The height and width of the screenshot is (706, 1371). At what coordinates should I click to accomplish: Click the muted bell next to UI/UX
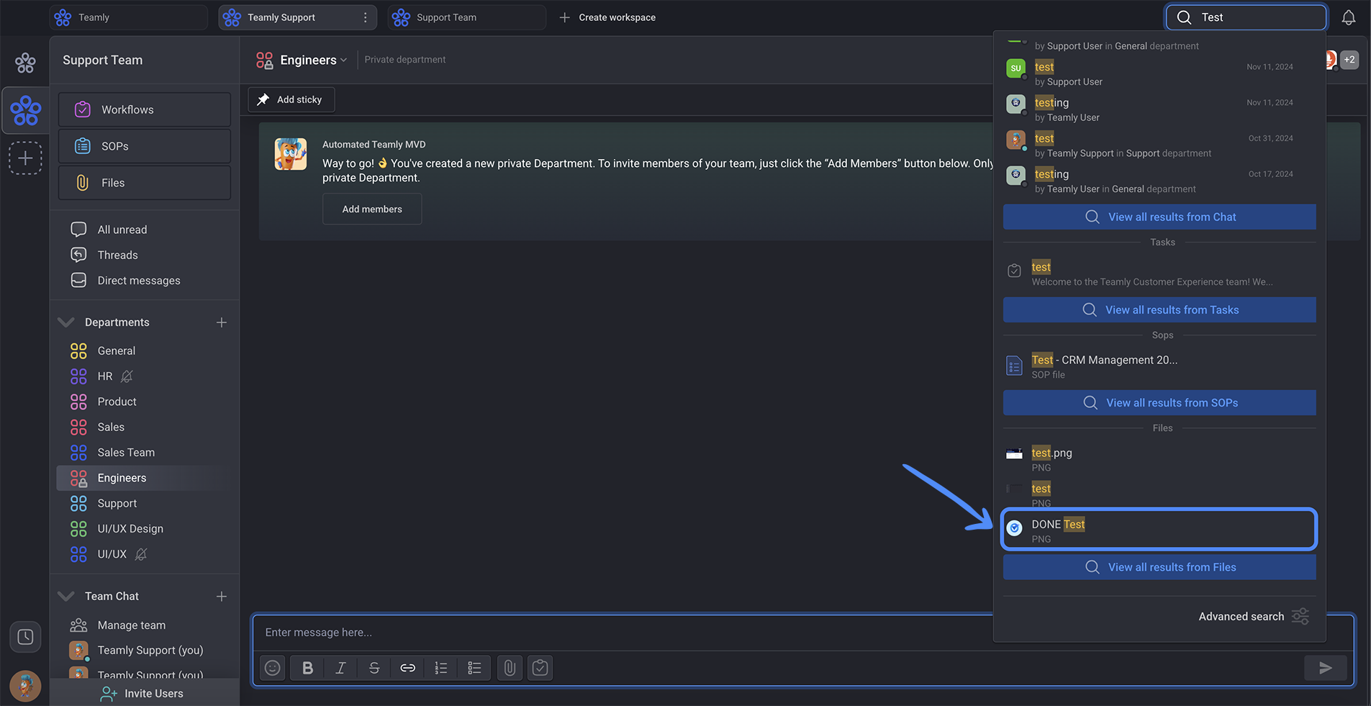tap(141, 554)
